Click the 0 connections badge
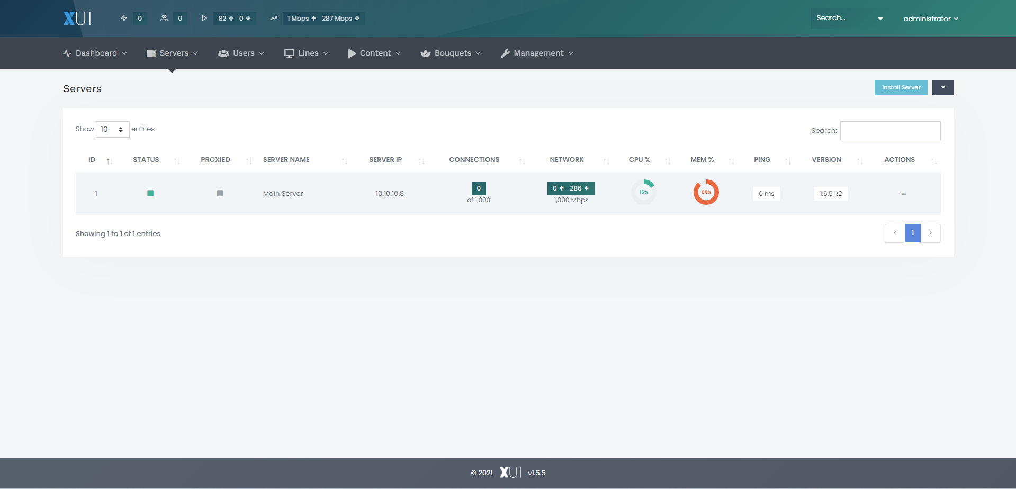The height and width of the screenshot is (489, 1016). [x=479, y=188]
